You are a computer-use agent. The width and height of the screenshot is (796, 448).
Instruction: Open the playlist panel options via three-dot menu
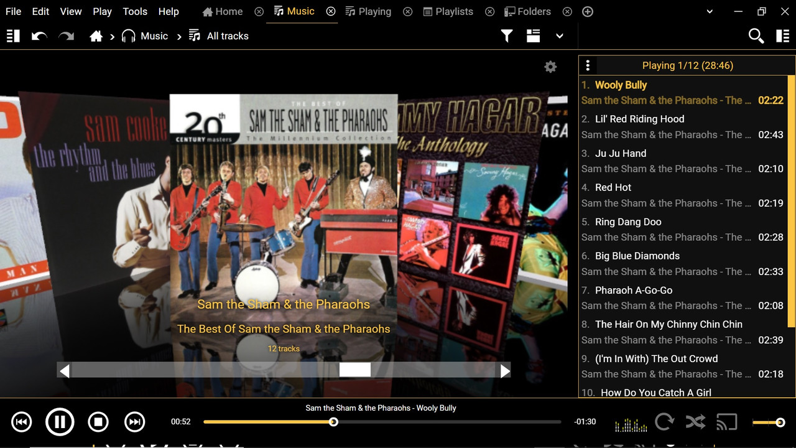coord(587,65)
